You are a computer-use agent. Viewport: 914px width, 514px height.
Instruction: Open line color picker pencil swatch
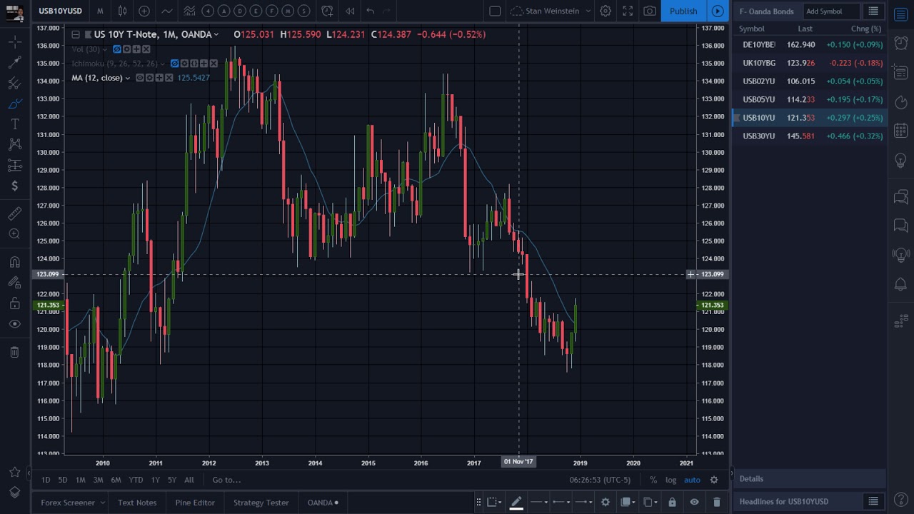click(516, 503)
